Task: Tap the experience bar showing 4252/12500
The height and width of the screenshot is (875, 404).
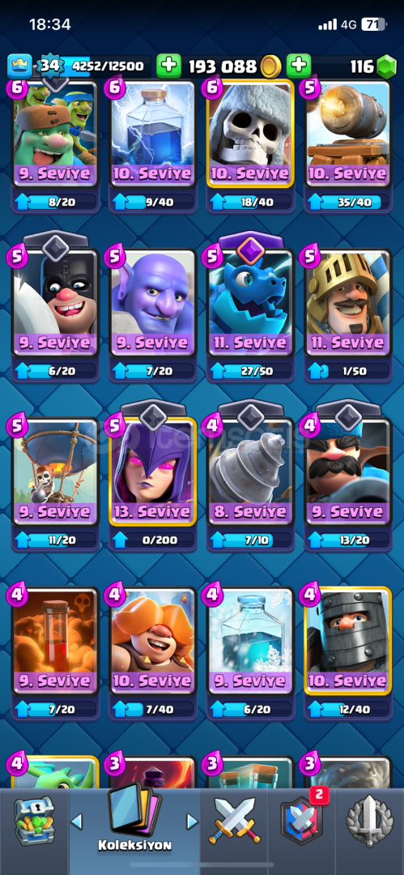Action: coord(104,66)
